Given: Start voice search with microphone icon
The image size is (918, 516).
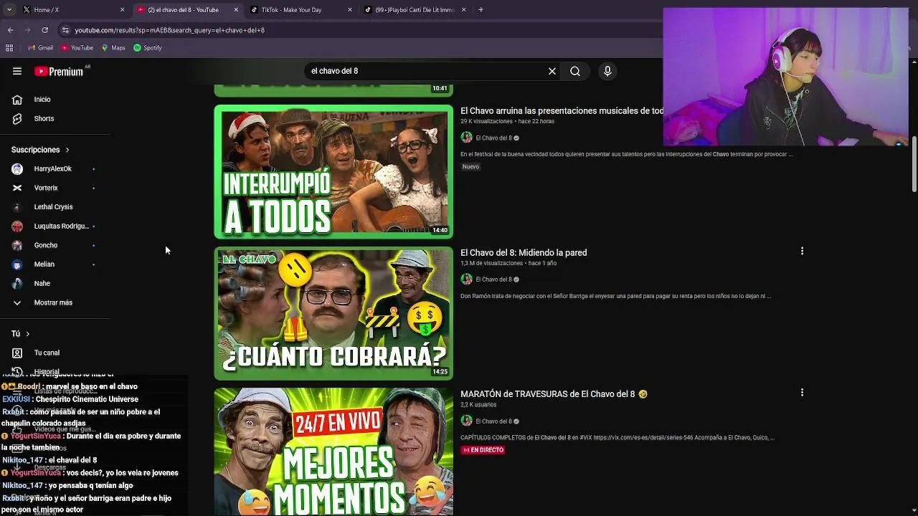Looking at the screenshot, I should pyautogui.click(x=607, y=71).
